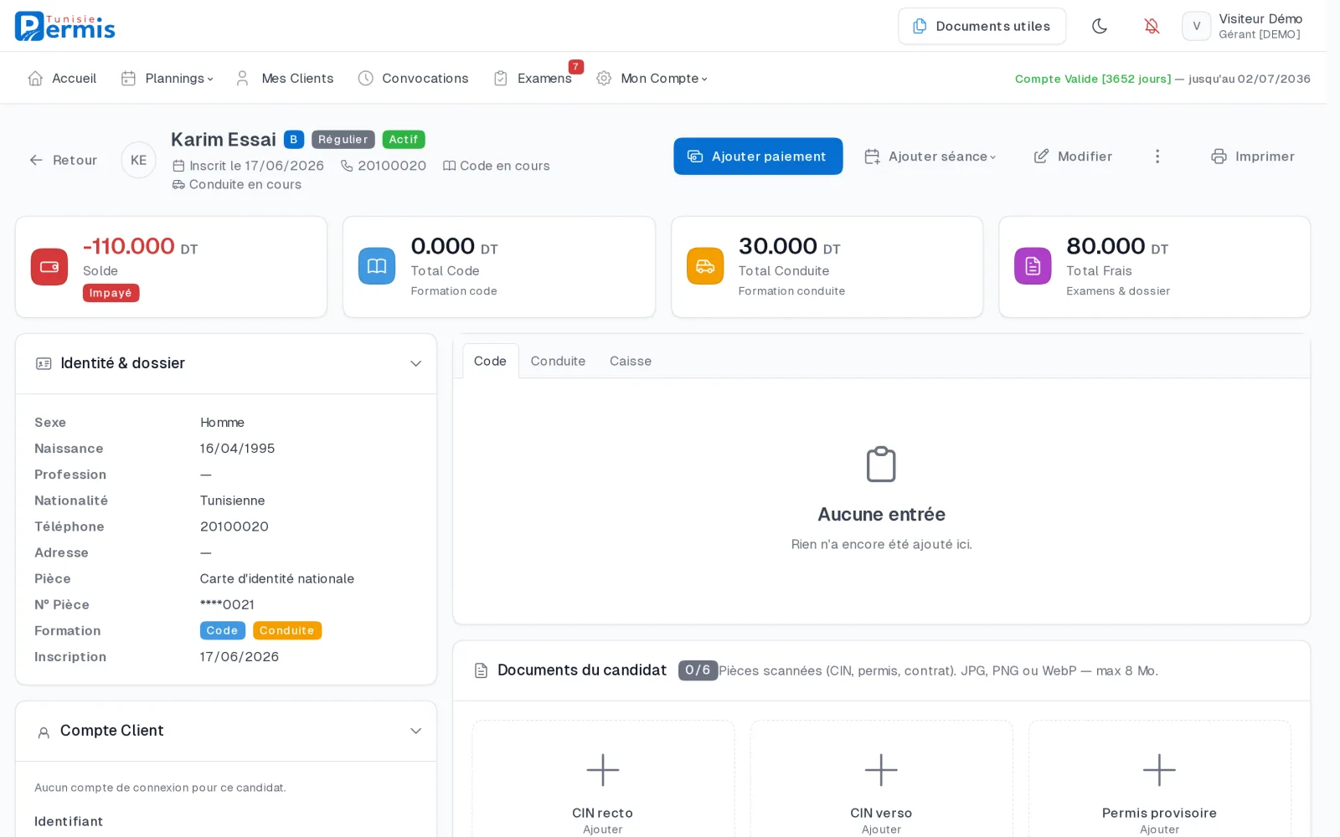Click the Naissance value 16/04/1995
The width and height of the screenshot is (1340, 837).
coord(237,449)
